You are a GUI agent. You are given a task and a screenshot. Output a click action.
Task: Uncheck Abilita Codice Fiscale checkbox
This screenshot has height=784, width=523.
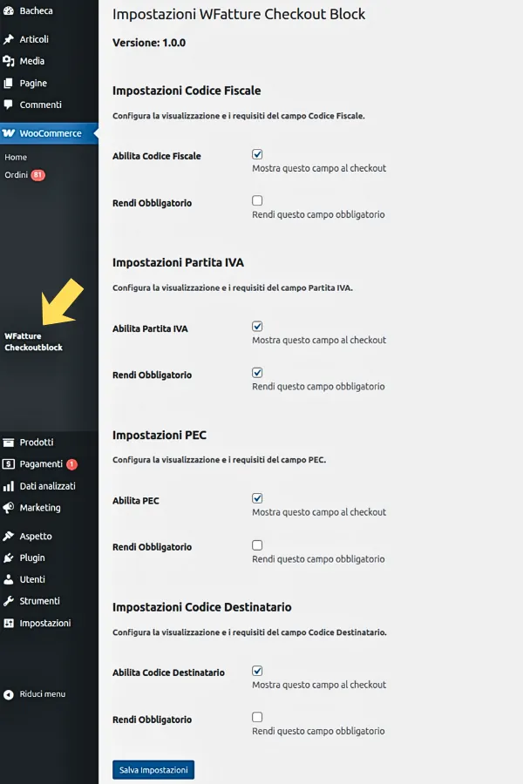[x=257, y=154]
